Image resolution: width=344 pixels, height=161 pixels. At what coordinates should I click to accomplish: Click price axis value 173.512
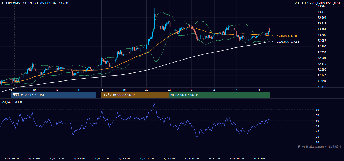click(321, 23)
